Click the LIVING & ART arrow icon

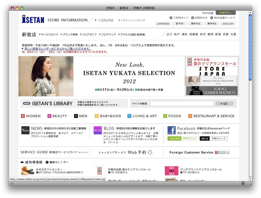(129, 116)
